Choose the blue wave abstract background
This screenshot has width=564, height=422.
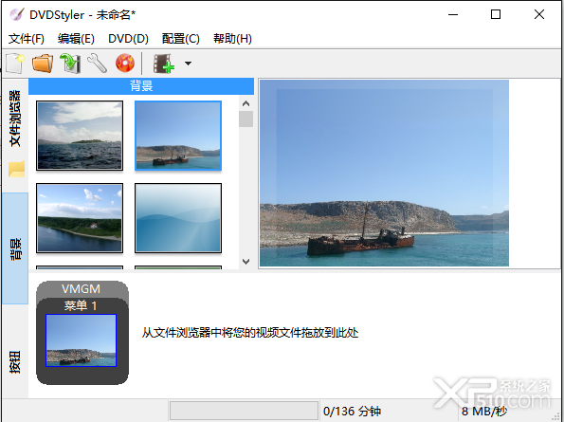(x=178, y=218)
